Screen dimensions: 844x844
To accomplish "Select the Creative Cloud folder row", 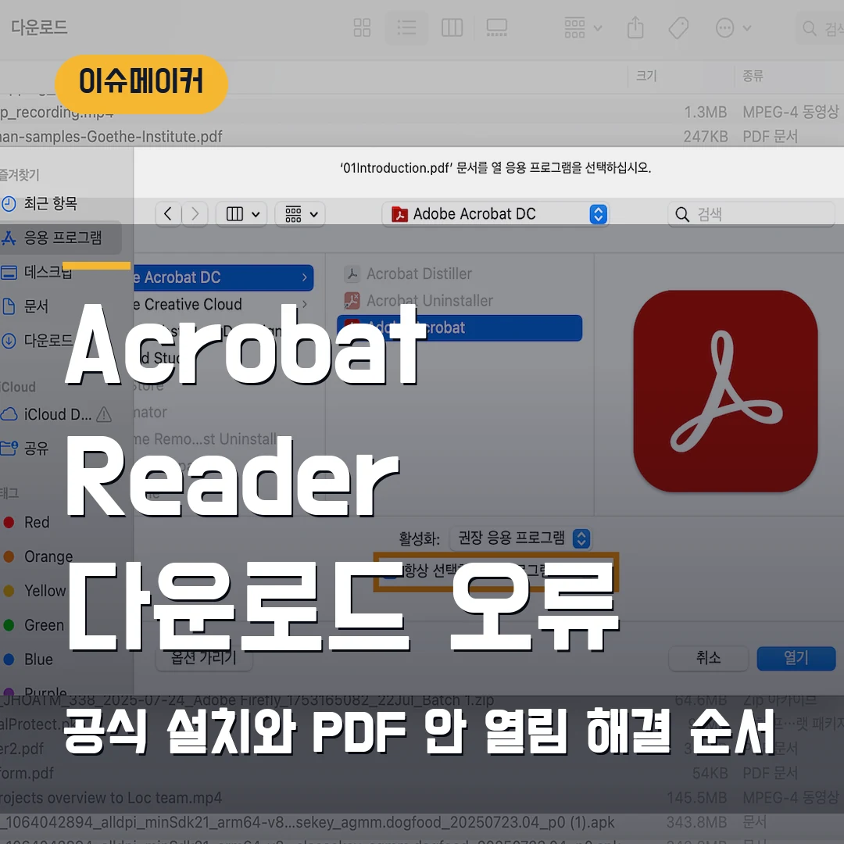I will tap(223, 304).
